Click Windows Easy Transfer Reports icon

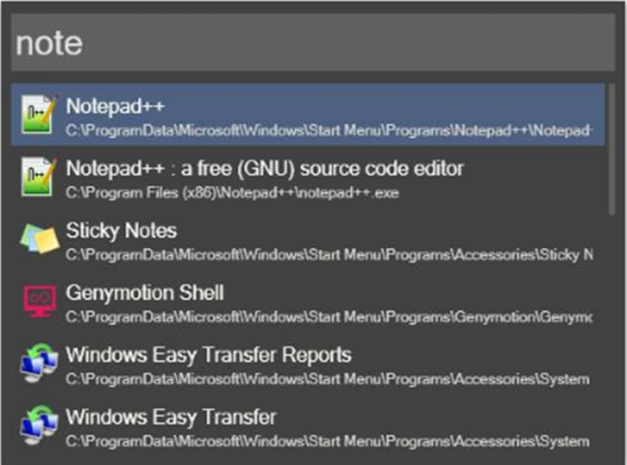39,363
